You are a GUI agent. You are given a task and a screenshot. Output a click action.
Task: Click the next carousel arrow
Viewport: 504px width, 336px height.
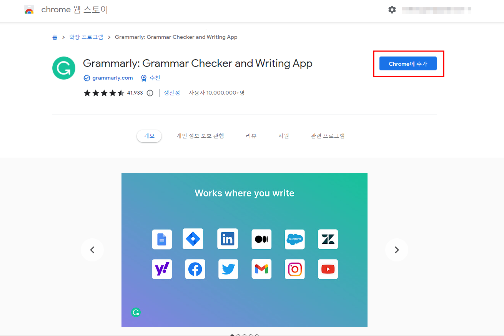396,250
